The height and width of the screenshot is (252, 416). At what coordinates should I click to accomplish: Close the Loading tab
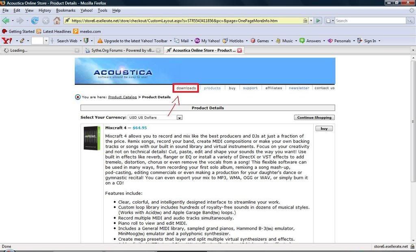tap(77, 50)
